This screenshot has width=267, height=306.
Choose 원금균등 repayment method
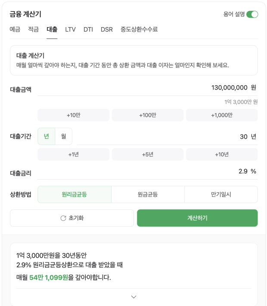(x=148, y=195)
